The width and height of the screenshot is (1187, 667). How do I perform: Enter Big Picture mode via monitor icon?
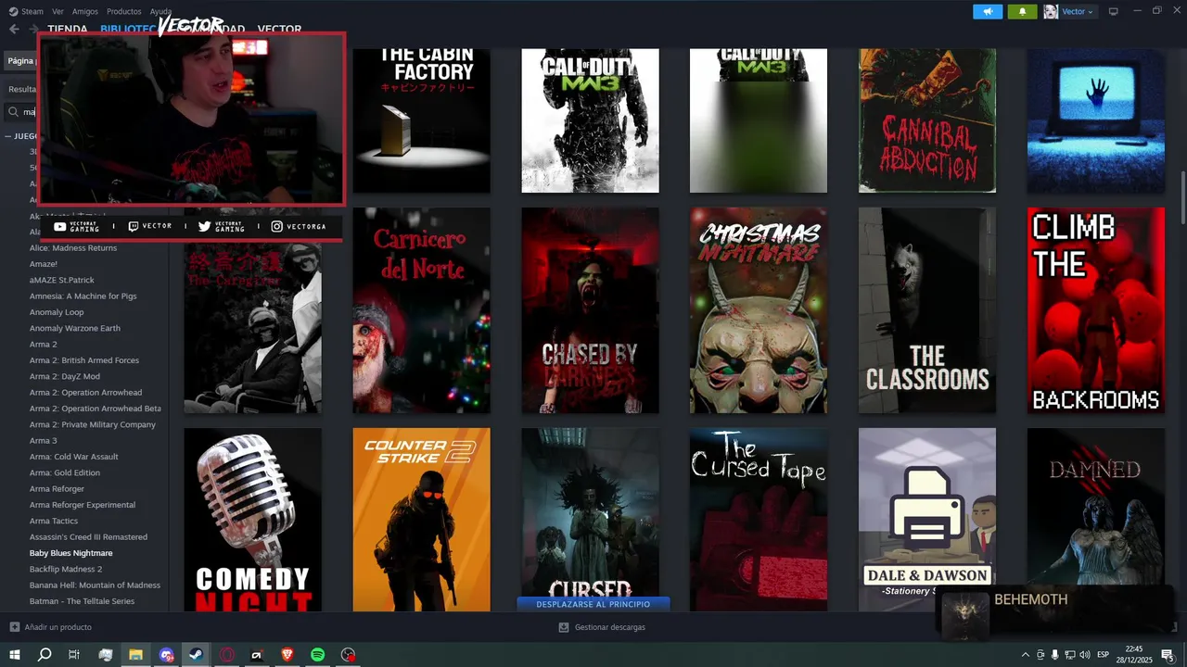(1114, 11)
